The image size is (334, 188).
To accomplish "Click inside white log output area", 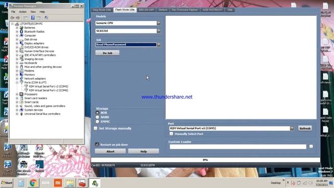I will click(241, 67).
